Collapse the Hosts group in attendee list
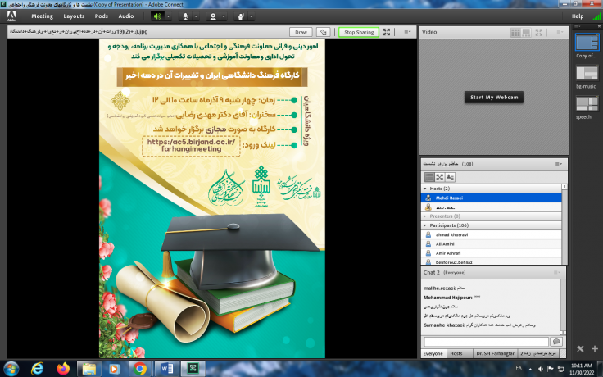Screen dimensions: 603x377 (x=424, y=188)
